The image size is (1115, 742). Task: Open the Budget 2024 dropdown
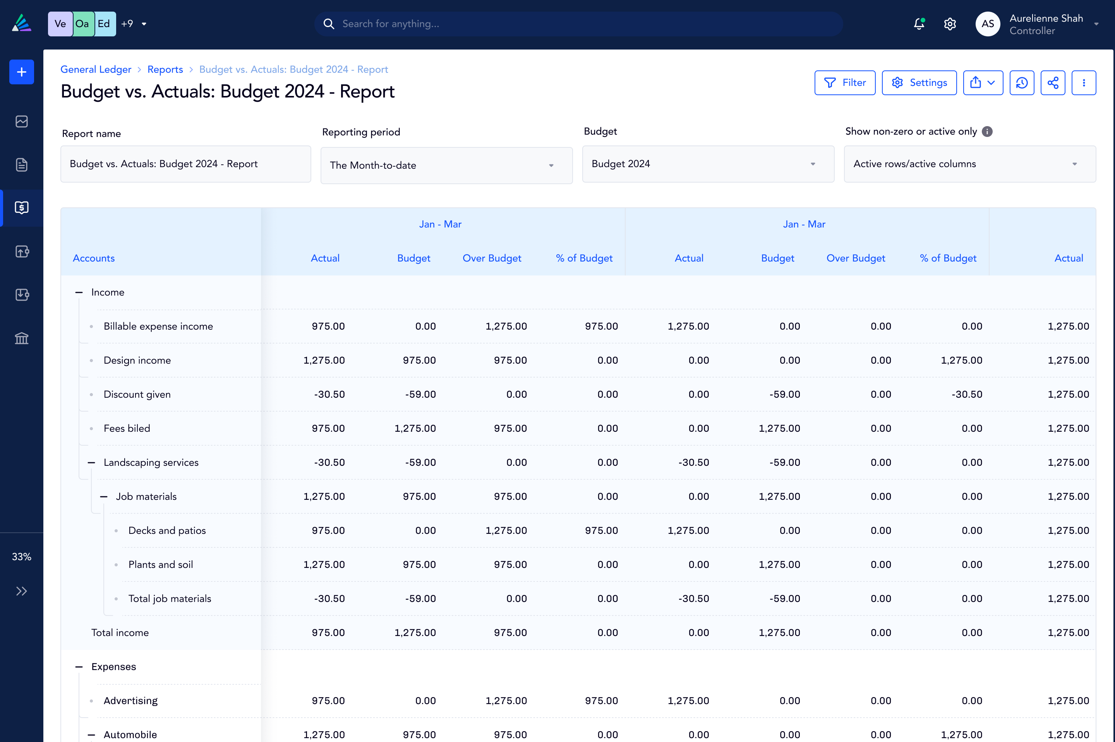pos(707,164)
